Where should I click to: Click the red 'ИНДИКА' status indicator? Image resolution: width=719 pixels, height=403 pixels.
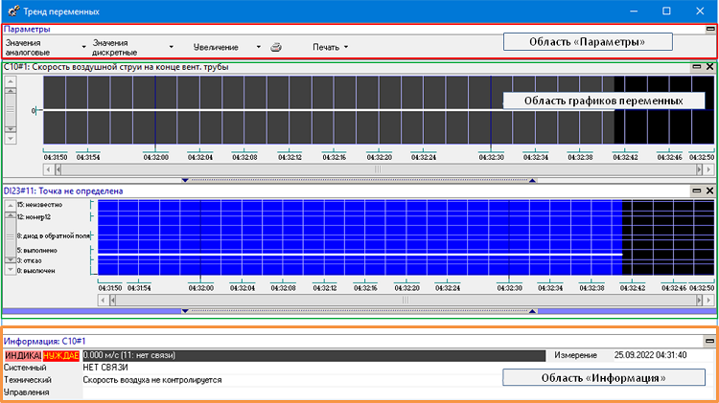(23, 356)
